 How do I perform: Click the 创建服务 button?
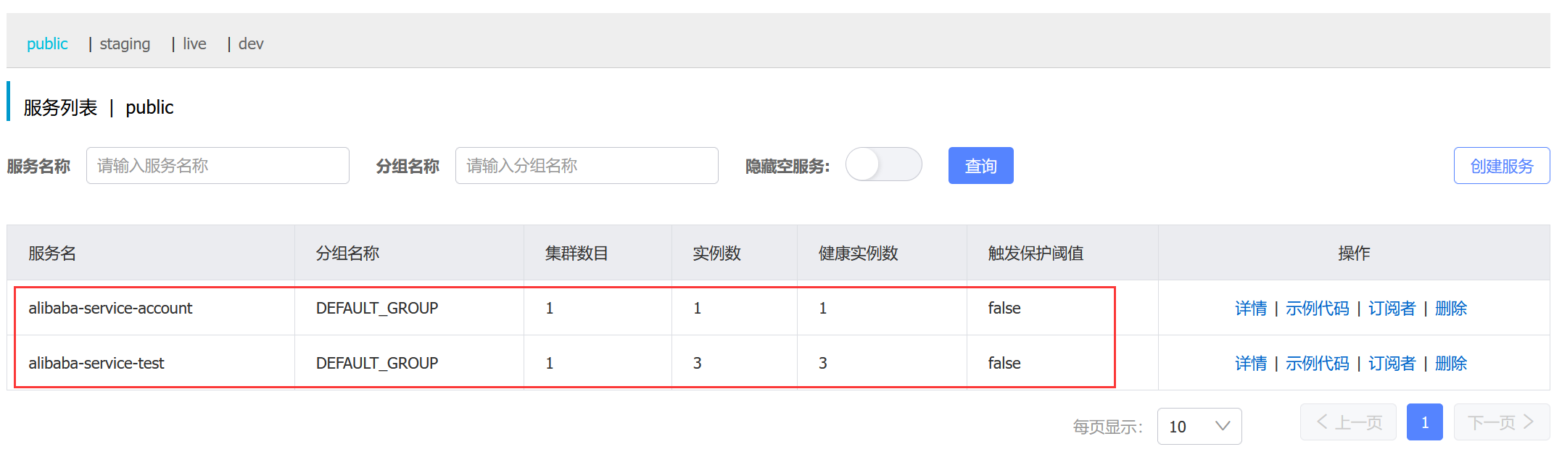[x=1501, y=166]
